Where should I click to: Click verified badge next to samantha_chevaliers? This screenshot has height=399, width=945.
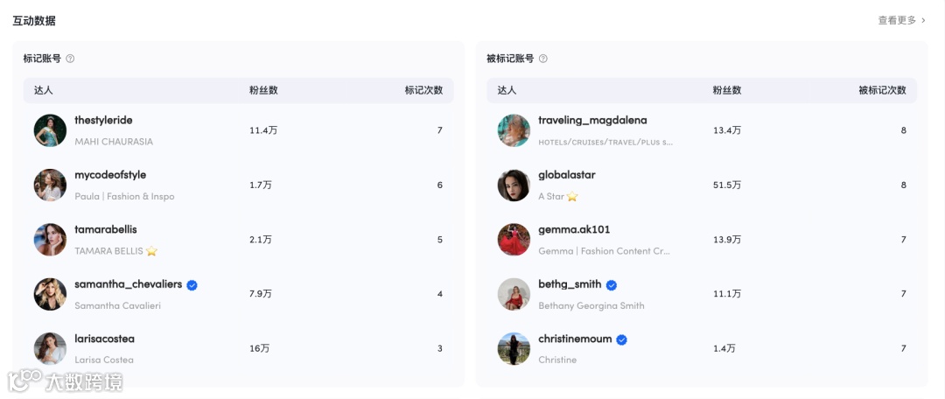[x=192, y=284]
